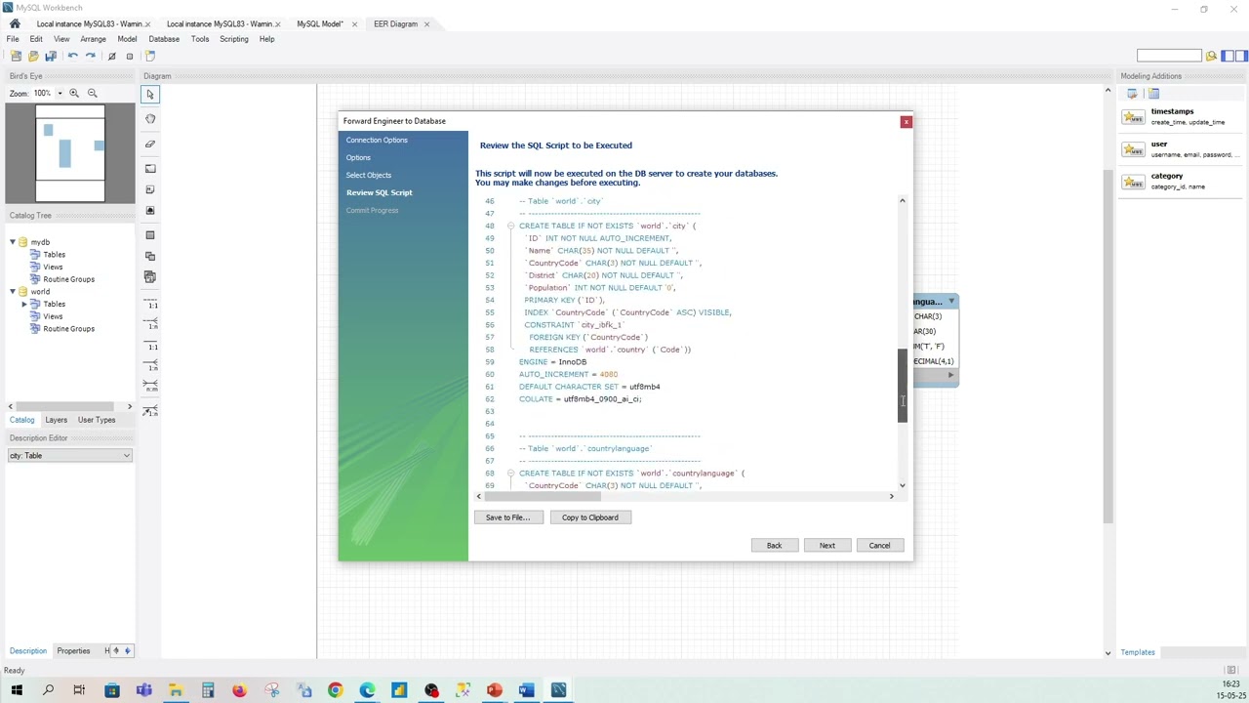Open Google Chrome from taskbar
The height and width of the screenshot is (703, 1249).
point(335,690)
